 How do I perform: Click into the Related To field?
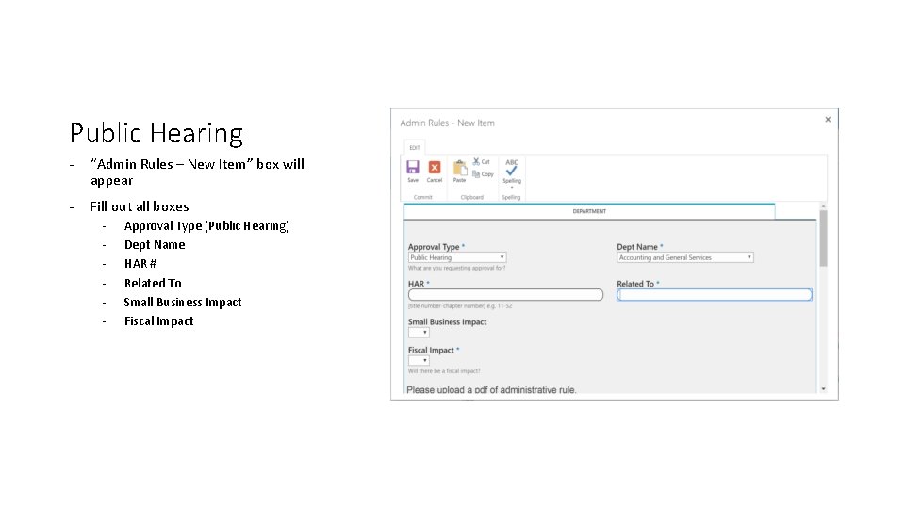pos(715,295)
